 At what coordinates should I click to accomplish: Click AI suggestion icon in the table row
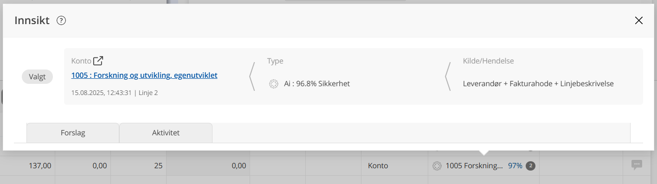coord(437,166)
